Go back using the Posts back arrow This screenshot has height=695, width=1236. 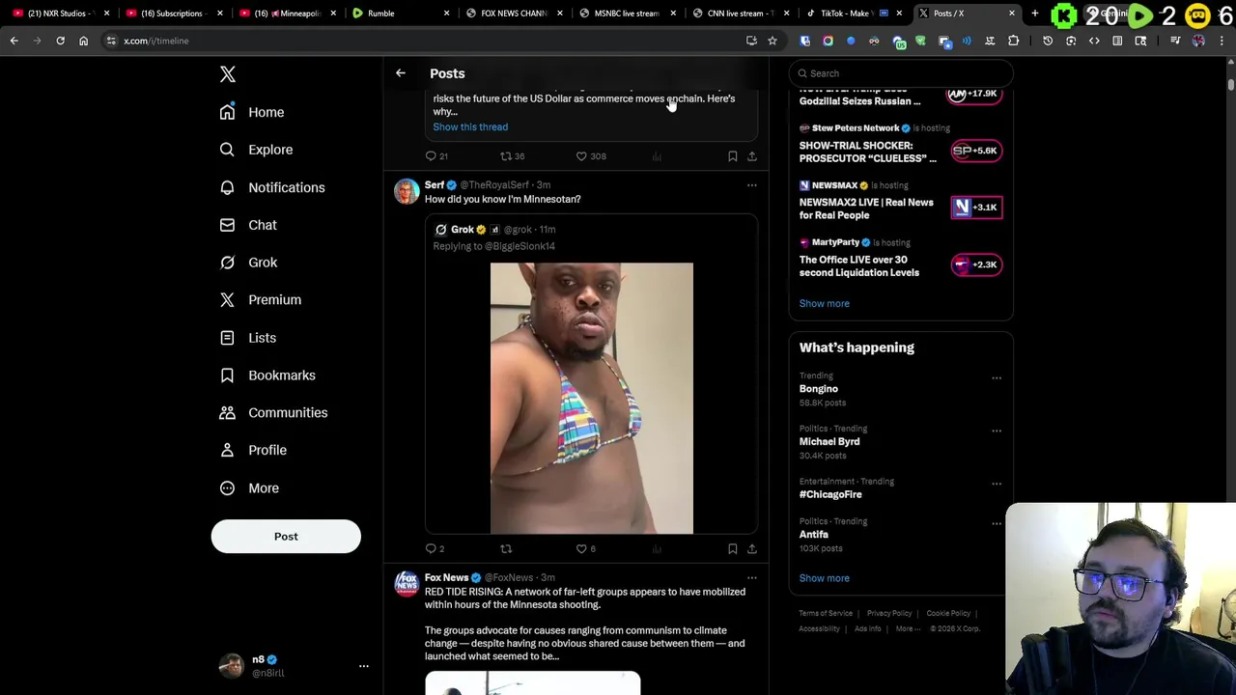tap(401, 73)
